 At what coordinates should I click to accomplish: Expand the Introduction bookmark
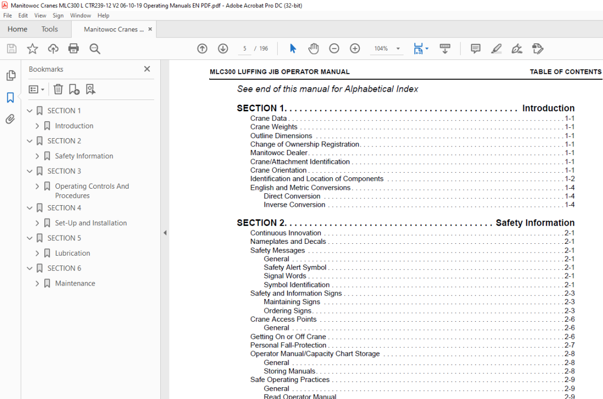click(37, 126)
